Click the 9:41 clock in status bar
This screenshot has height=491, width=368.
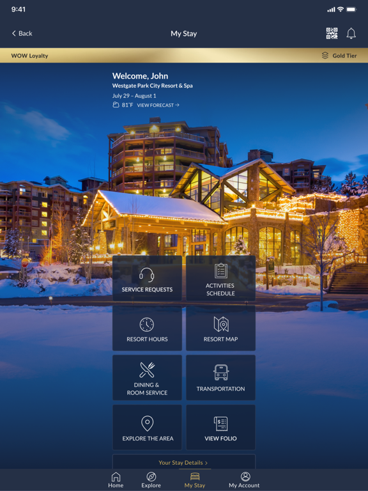(x=19, y=10)
